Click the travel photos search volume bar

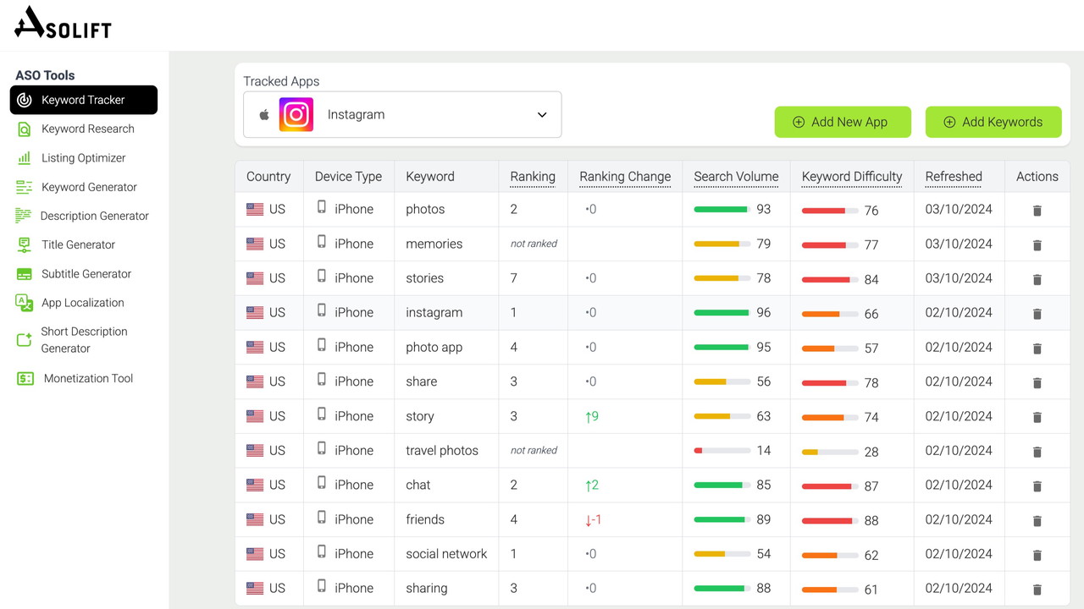click(x=722, y=451)
